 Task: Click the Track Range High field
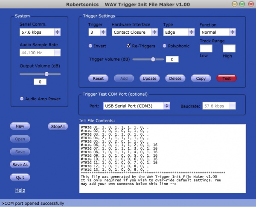[x=229, y=48]
